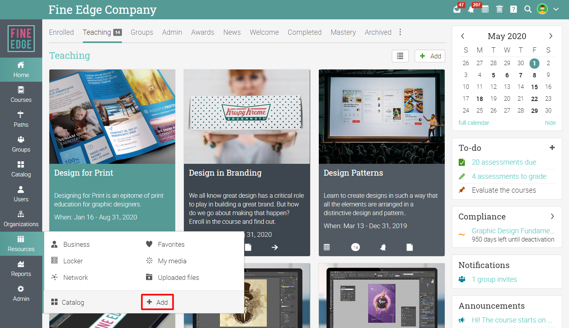Open the more tabs vertical dots menu
569x328 pixels.
[x=400, y=32]
